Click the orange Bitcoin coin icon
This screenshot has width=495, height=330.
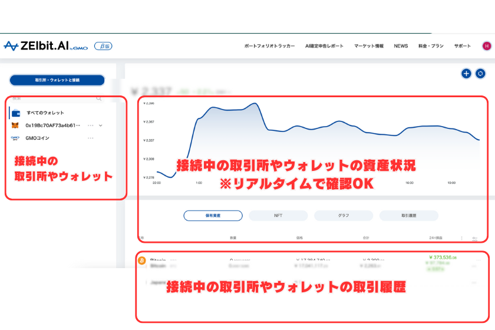142,260
